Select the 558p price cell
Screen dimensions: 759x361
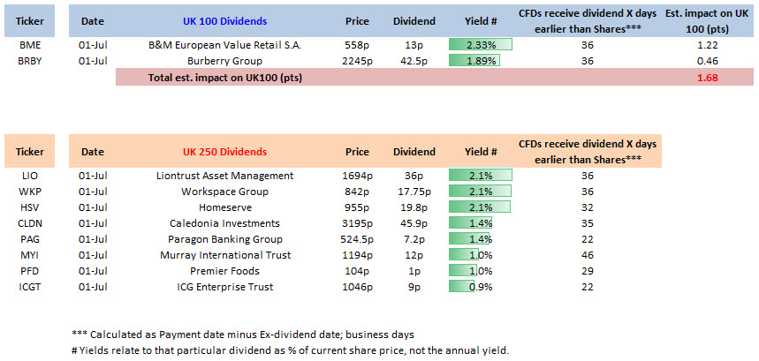(x=357, y=45)
